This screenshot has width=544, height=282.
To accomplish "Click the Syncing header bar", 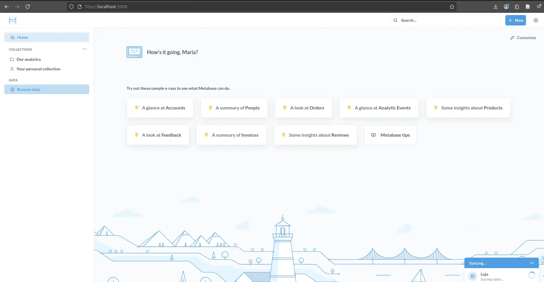I will click(x=502, y=263).
